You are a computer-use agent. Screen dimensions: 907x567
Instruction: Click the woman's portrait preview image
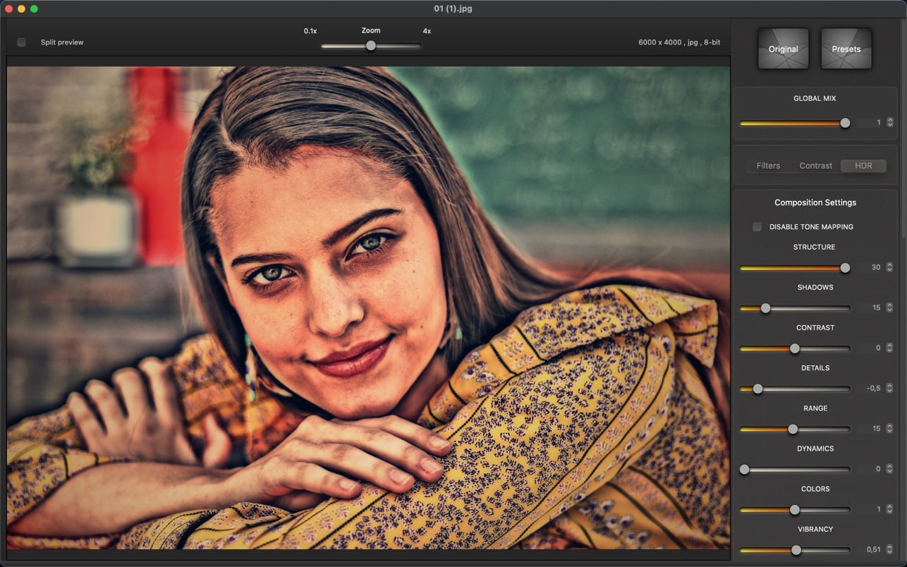tap(368, 308)
